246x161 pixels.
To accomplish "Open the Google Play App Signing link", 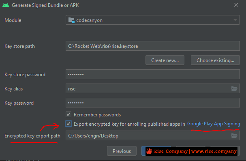I will click(214, 124).
